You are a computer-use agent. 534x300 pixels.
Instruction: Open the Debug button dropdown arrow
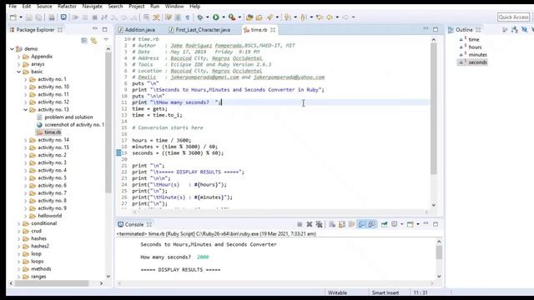pyautogui.click(x=208, y=17)
